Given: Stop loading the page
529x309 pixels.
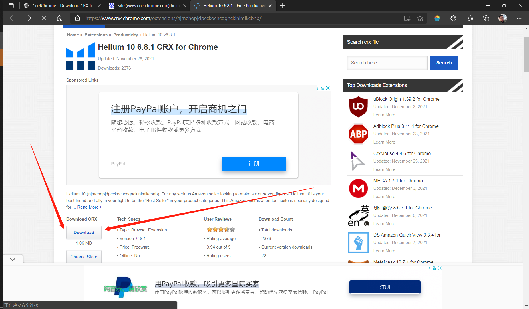Looking at the screenshot, I should click(44, 18).
